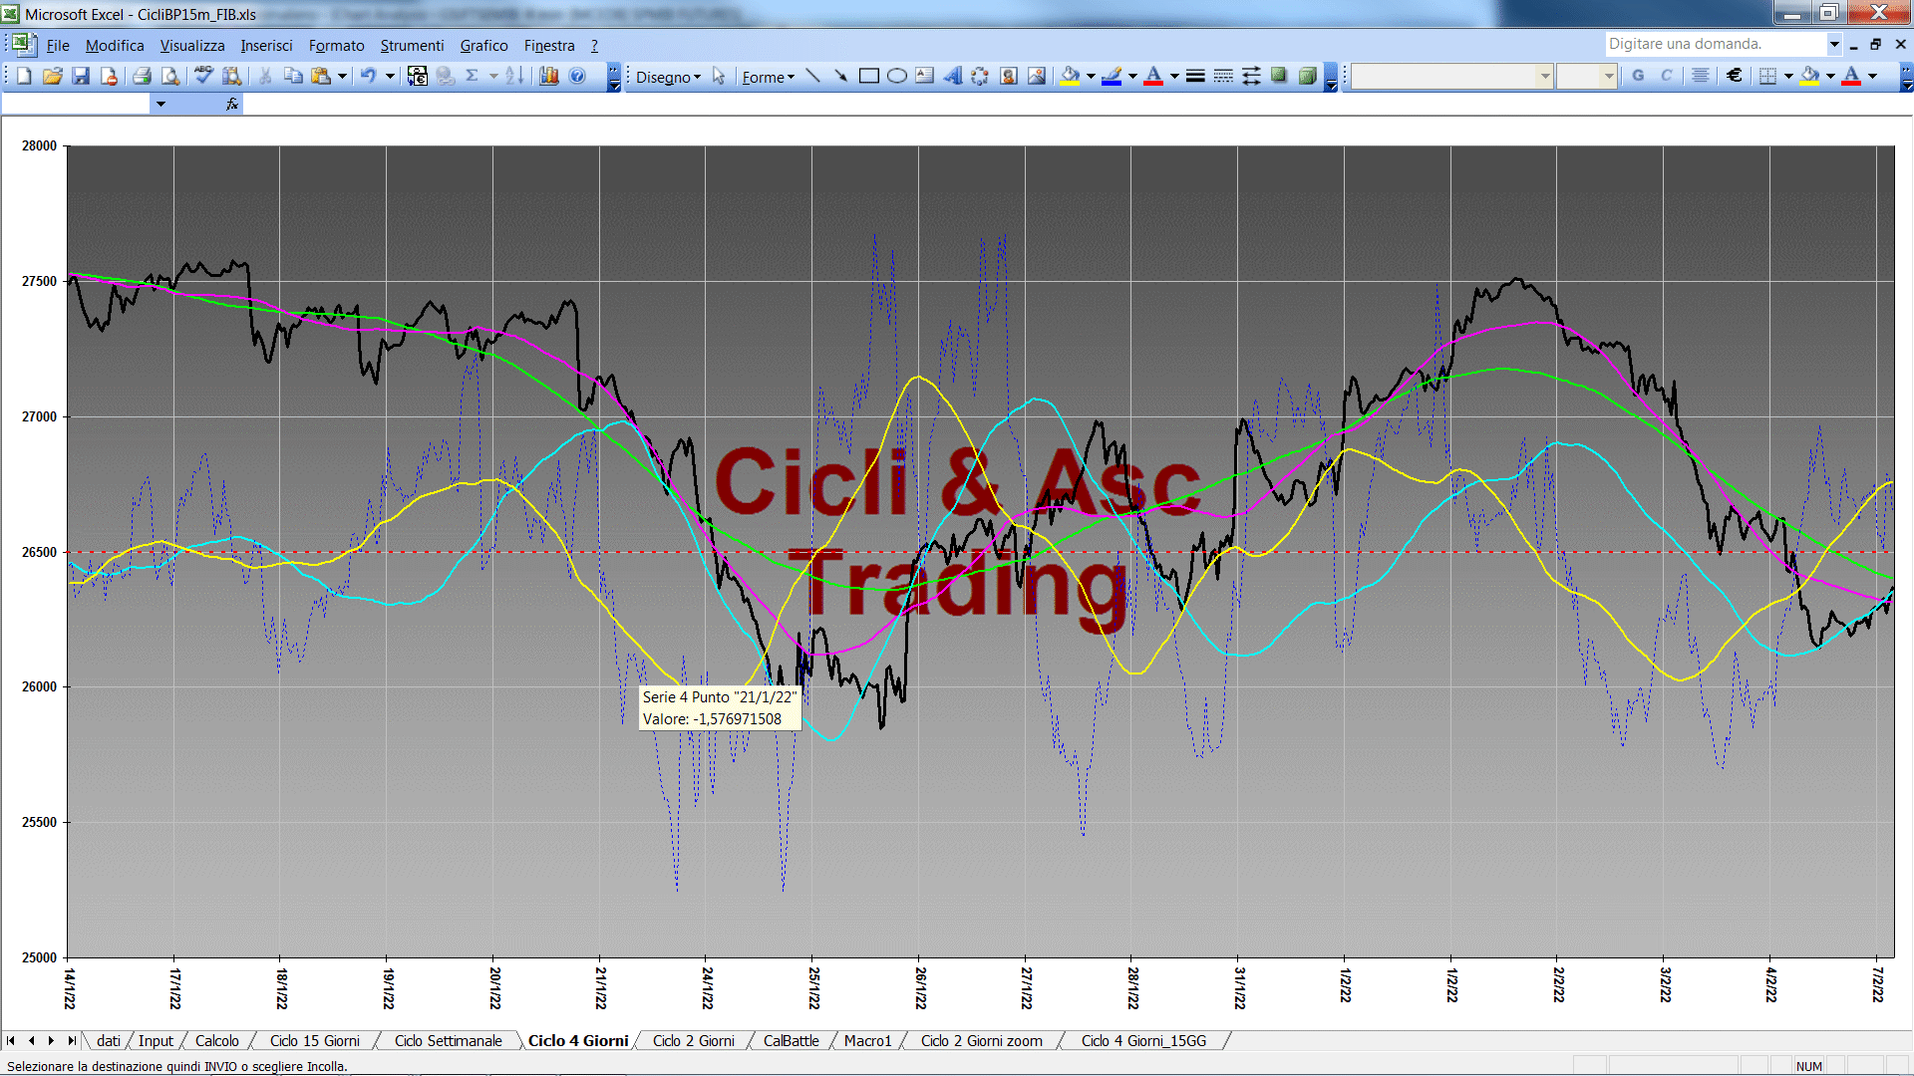
Task: Select the Line drawing tool
Action: (x=813, y=76)
